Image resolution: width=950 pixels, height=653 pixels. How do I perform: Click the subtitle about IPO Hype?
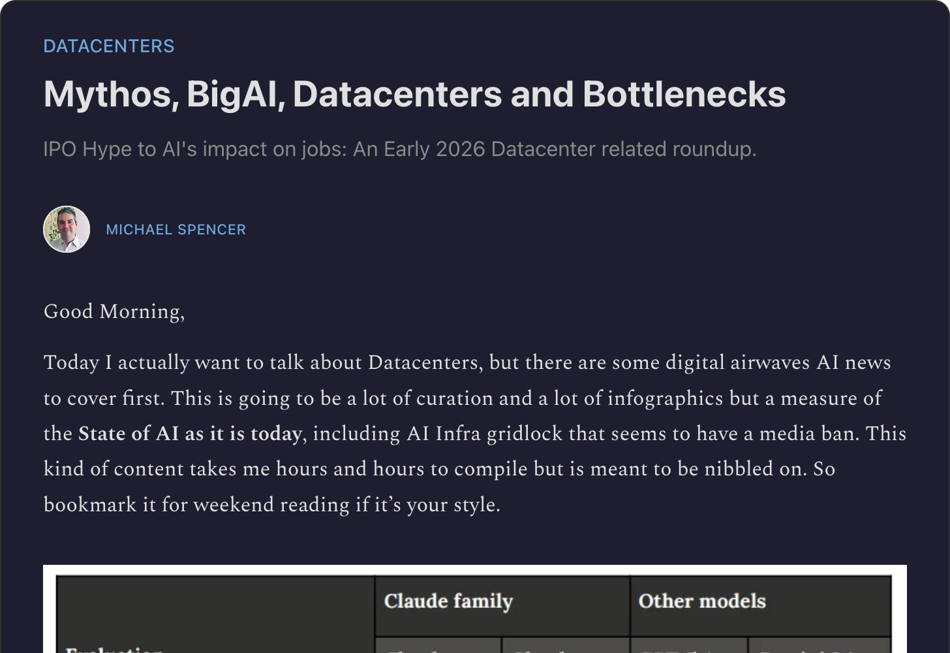click(399, 149)
